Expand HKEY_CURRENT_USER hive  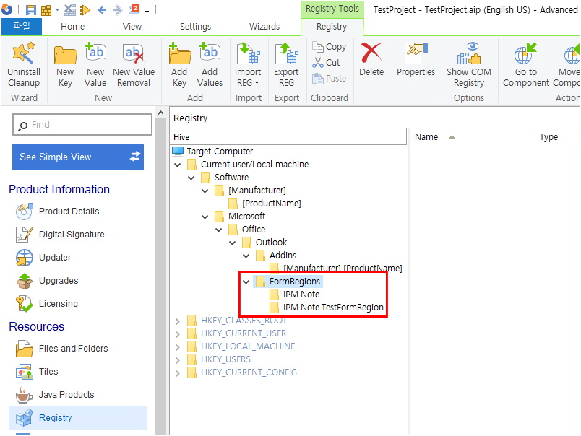tap(178, 334)
